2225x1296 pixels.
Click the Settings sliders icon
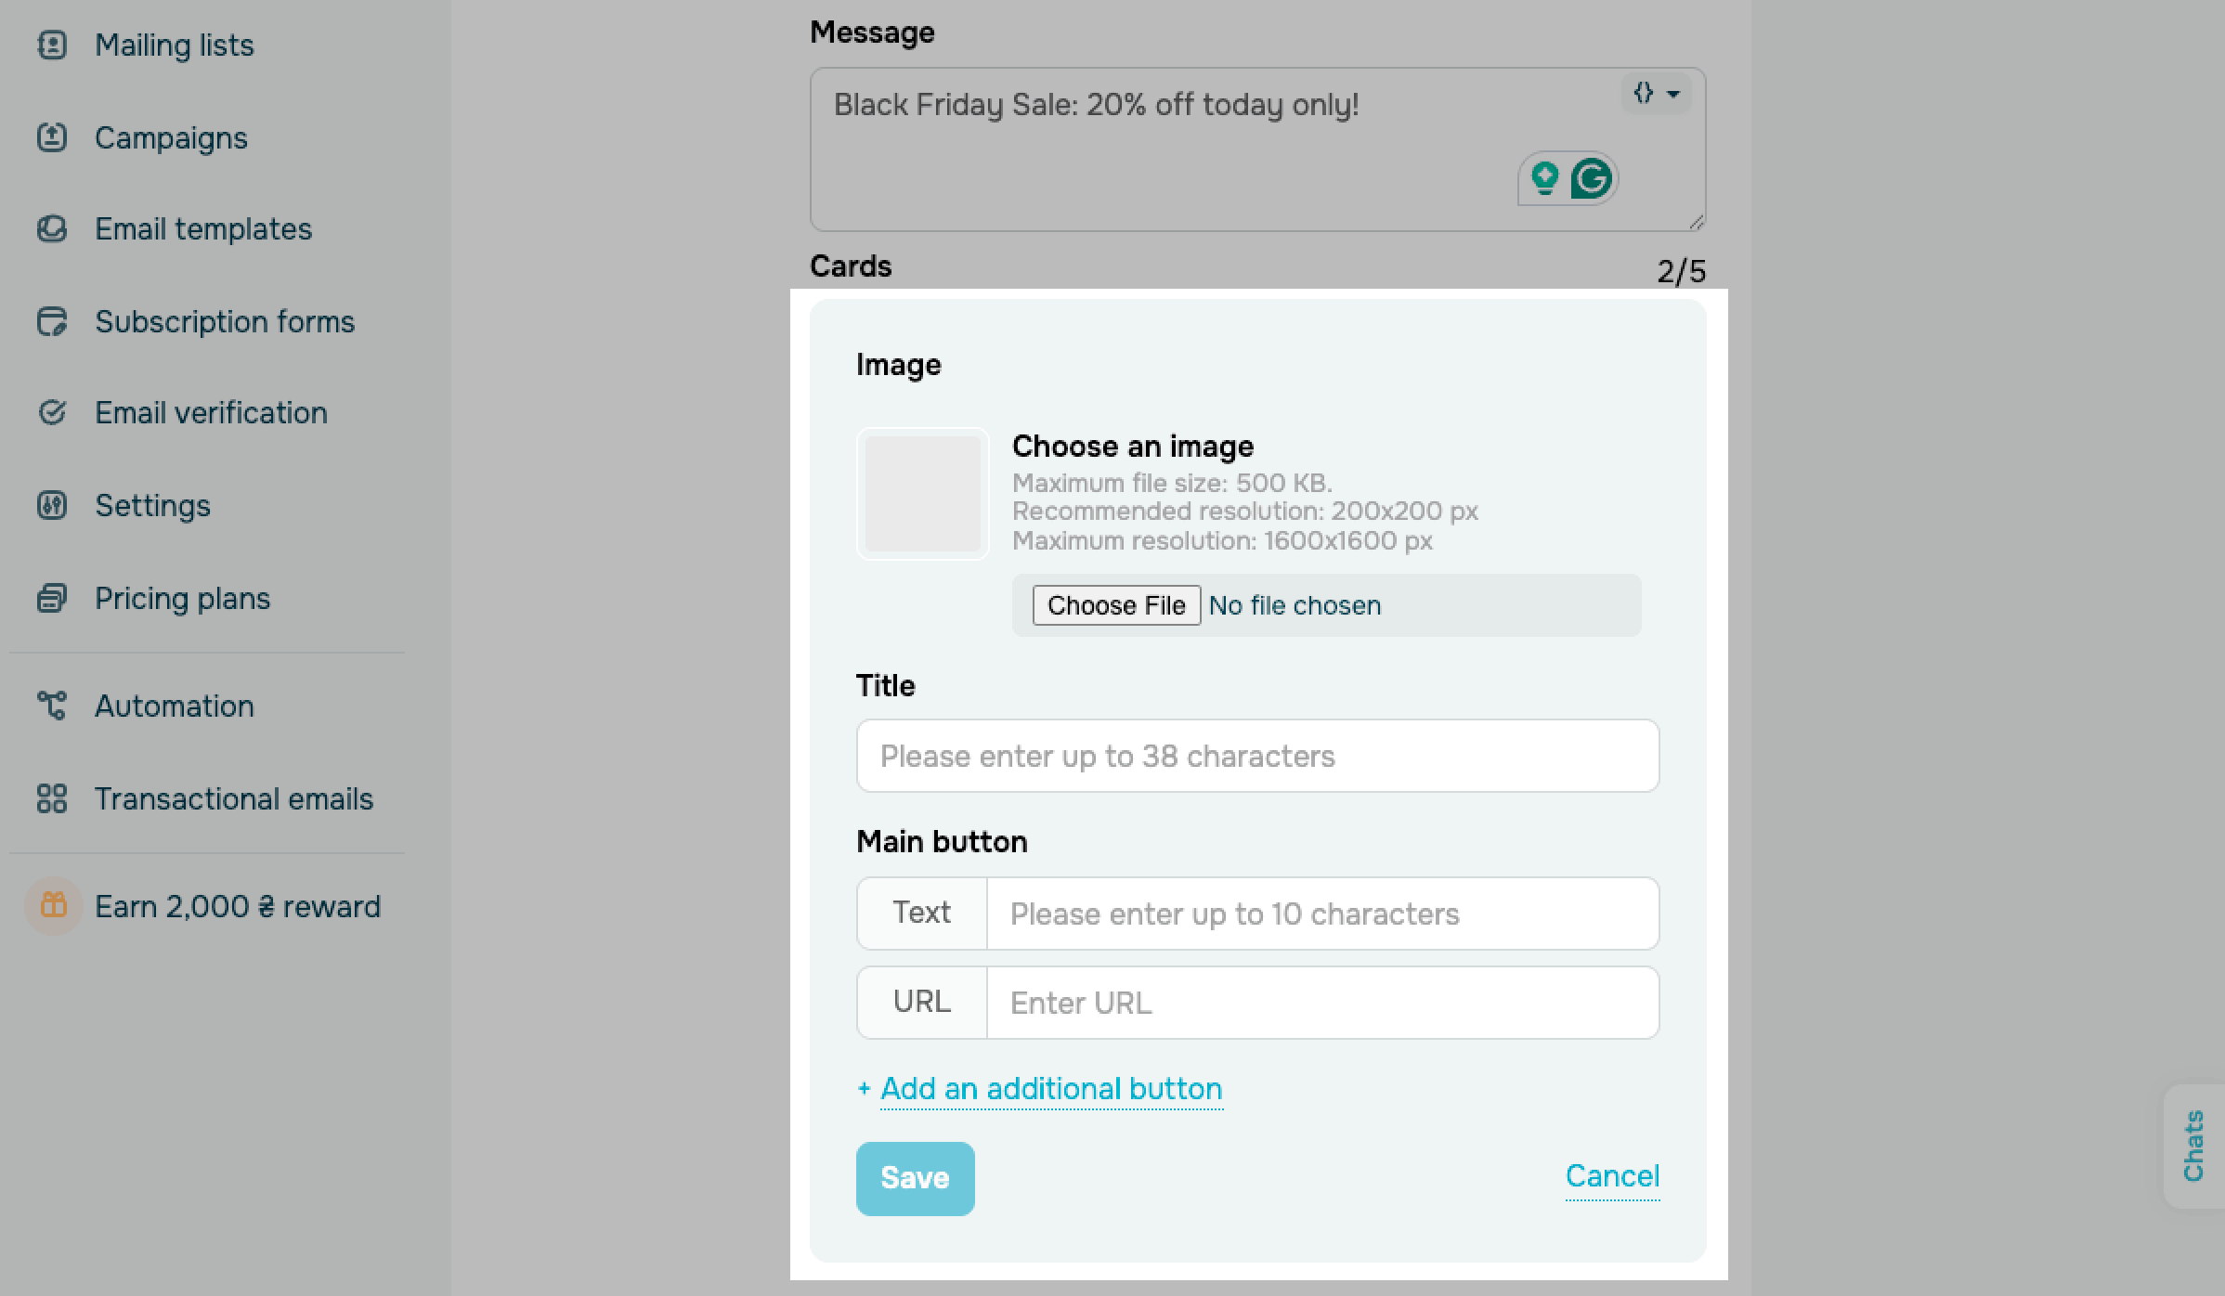(52, 505)
